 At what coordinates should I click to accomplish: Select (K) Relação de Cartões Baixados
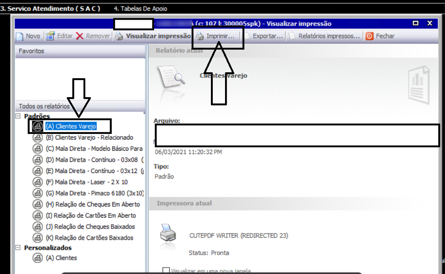[x=89, y=238]
